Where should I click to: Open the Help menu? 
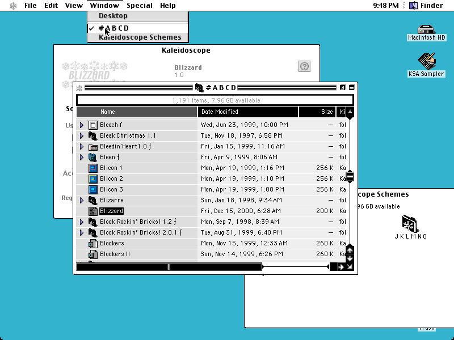pos(168,6)
